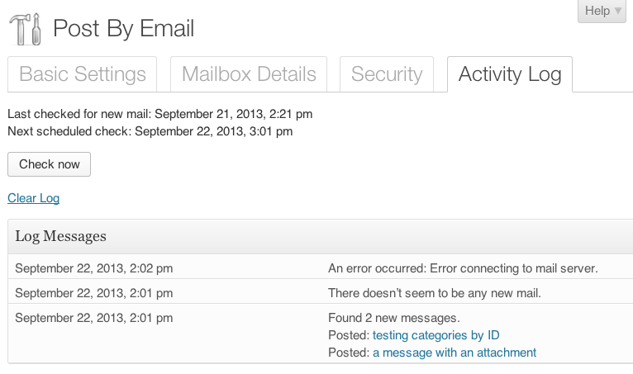633x374 pixels.
Task: Click the Check now button
Action: point(50,164)
